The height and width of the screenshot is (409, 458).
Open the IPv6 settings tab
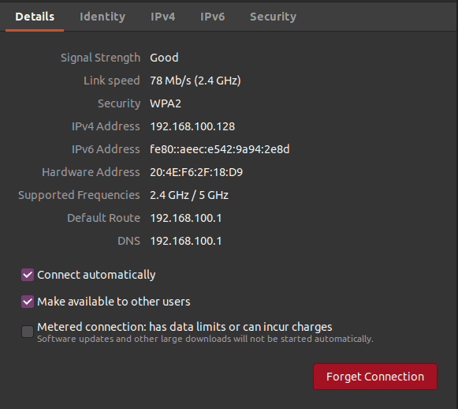point(212,17)
